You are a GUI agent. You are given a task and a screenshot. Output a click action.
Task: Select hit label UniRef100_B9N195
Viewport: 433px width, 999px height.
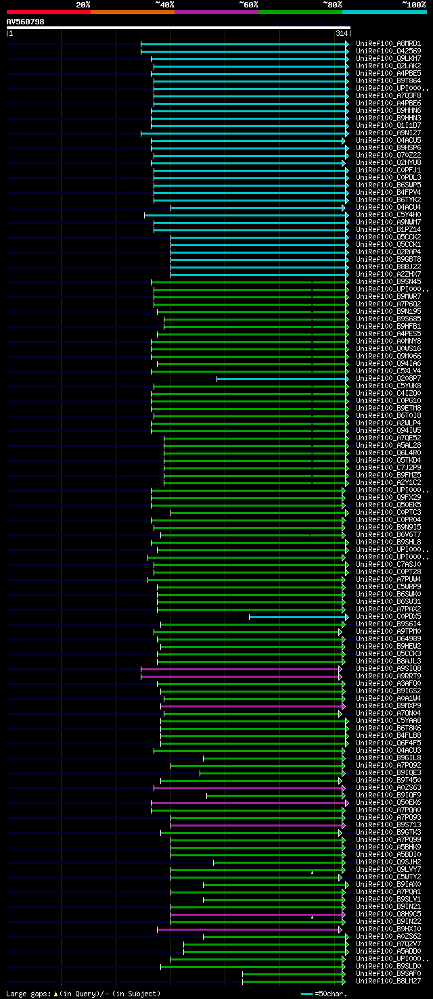click(388, 311)
